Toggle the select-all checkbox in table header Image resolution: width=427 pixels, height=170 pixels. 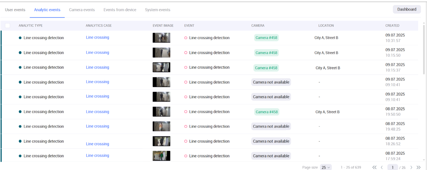[8, 26]
